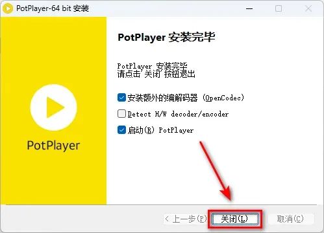Click the title text 'PotPlayer-64 bit 安装'
324x233 pixels.
[53, 8]
